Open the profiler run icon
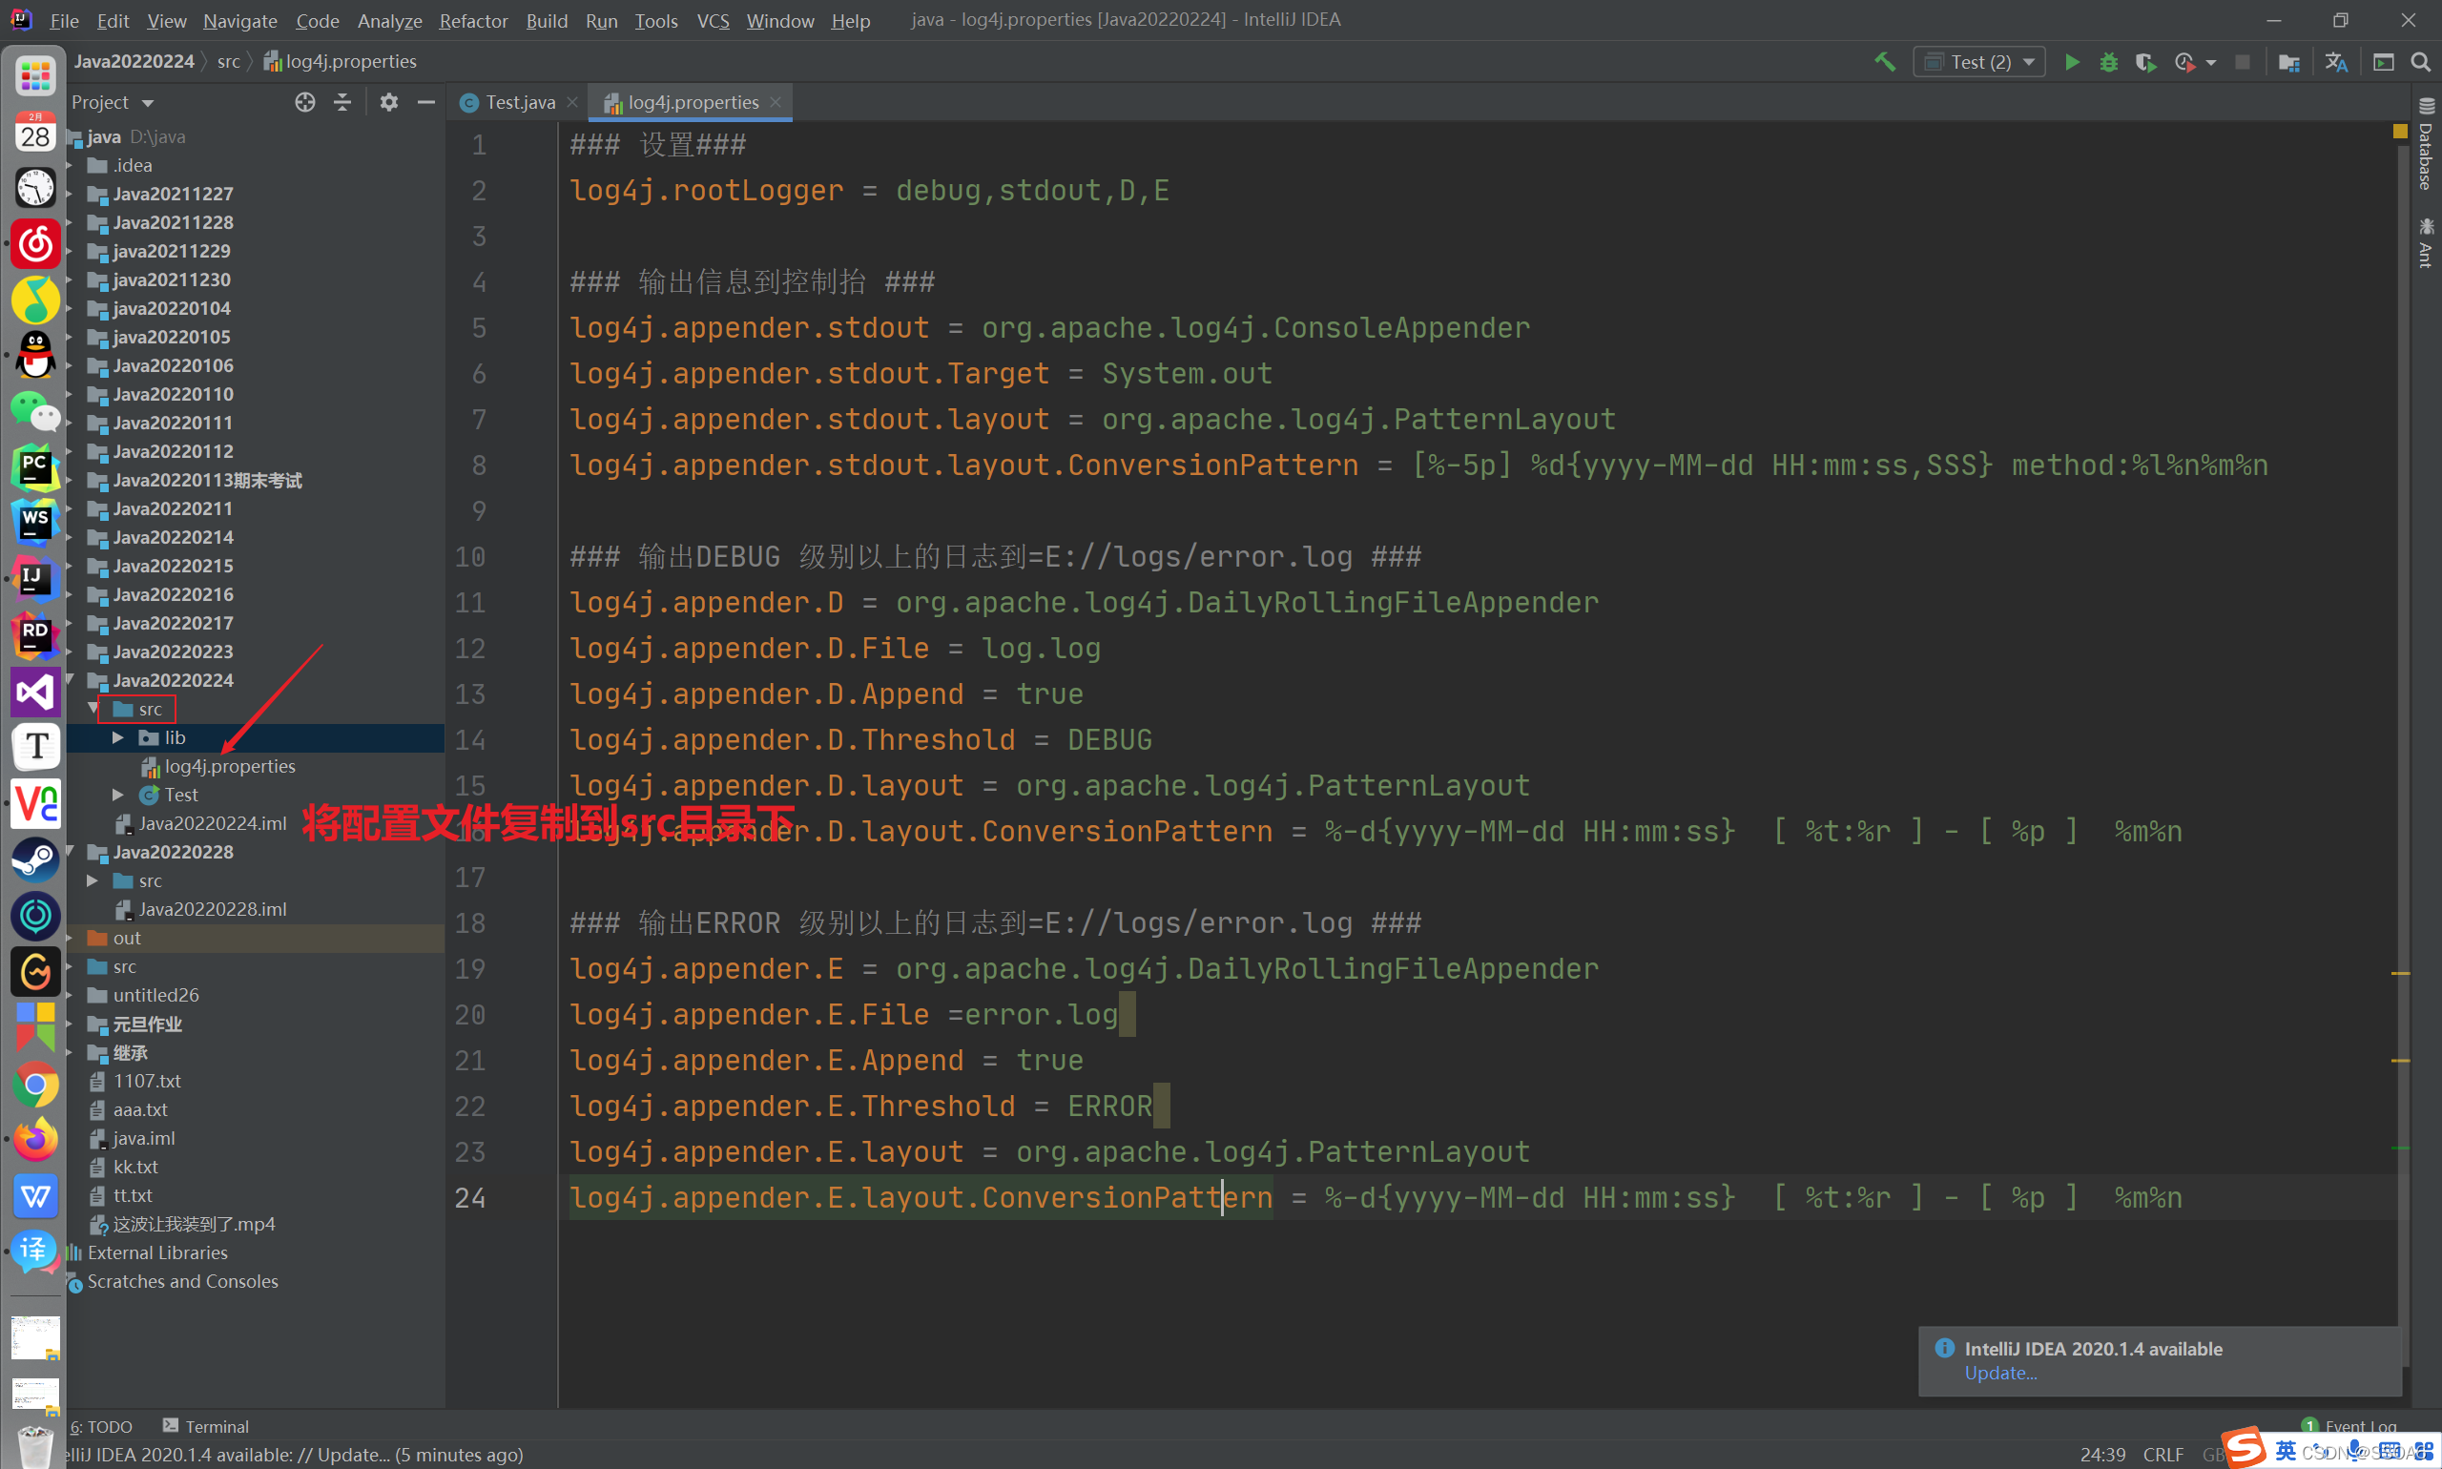 2183,61
